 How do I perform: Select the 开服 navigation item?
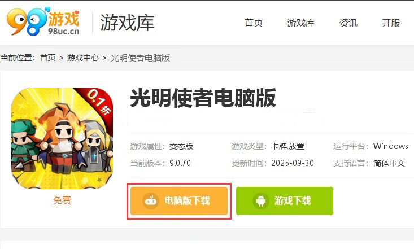tap(391, 23)
